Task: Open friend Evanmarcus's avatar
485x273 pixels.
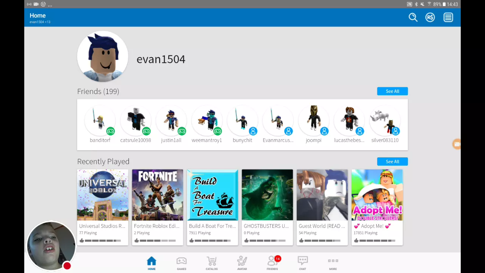Action: point(278,120)
